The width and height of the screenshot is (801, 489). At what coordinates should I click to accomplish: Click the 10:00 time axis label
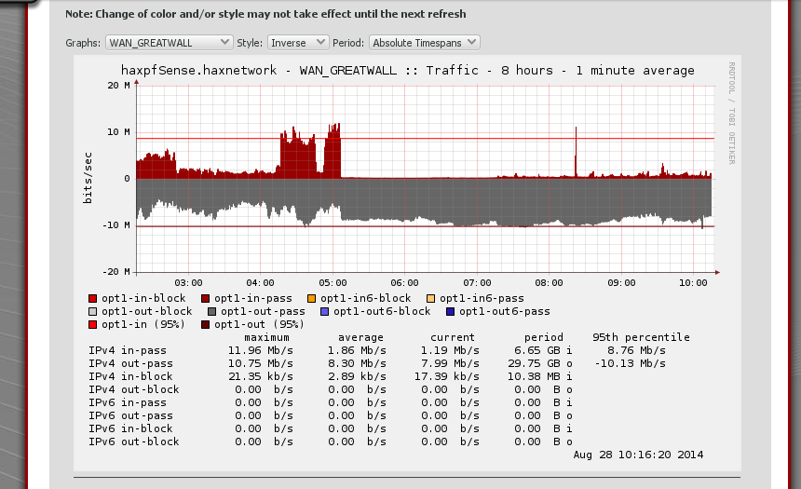693,283
